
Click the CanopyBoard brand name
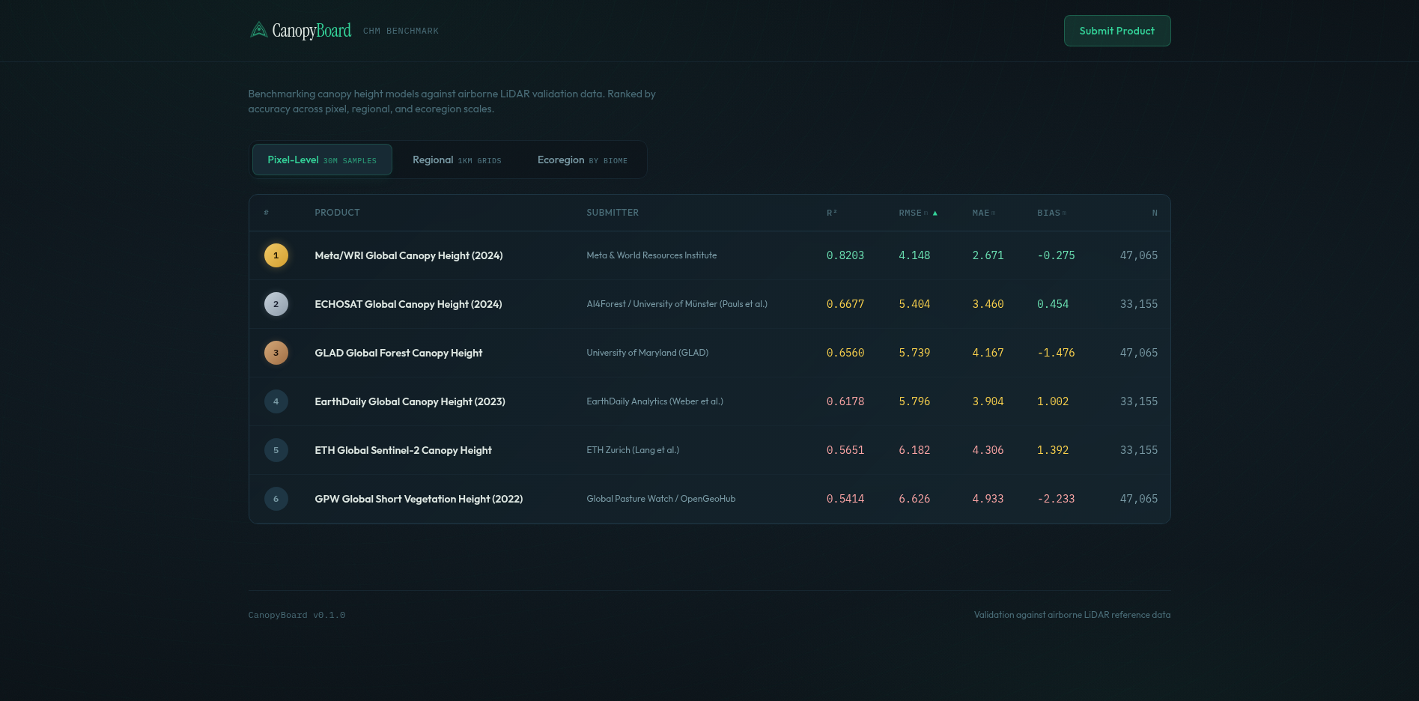(312, 30)
